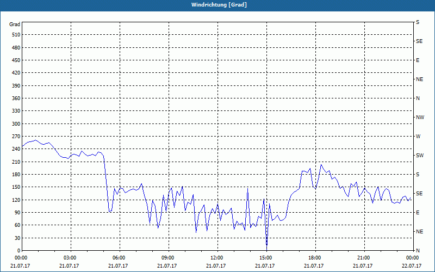Click the 300 y-axis tick label
The width and height of the screenshot is (435, 272).
click(16, 124)
